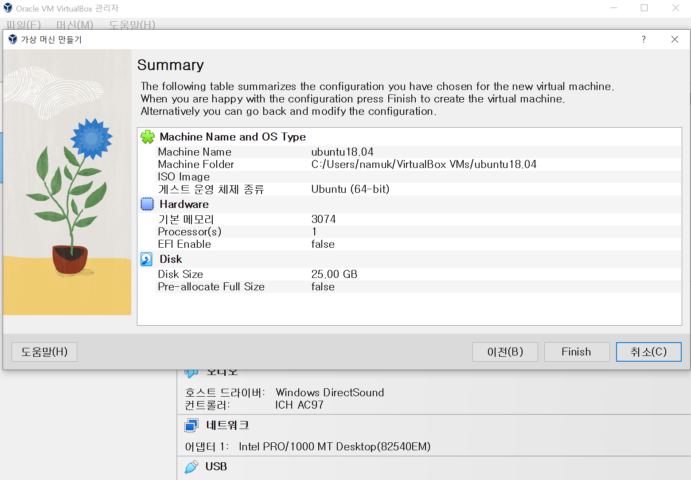Open the 네트워크 section header in manager
The height and width of the screenshot is (480, 691).
(227, 425)
